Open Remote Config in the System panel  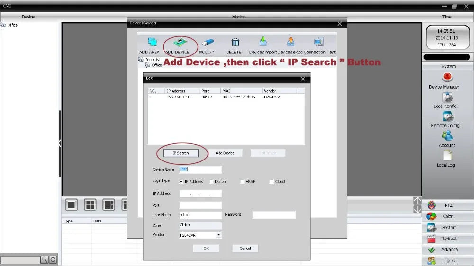[447, 116]
